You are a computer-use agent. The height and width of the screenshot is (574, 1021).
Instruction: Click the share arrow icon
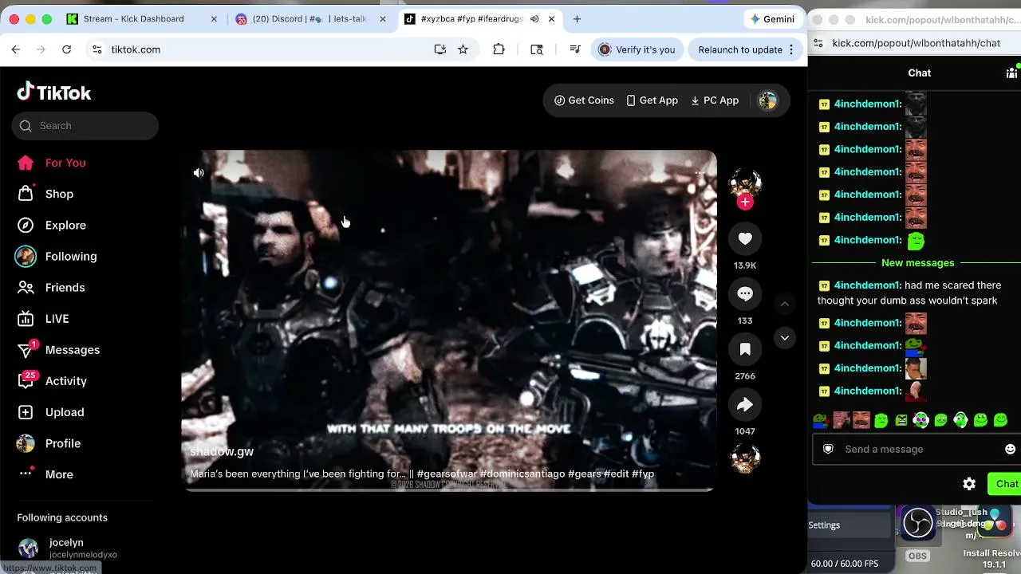pos(745,405)
